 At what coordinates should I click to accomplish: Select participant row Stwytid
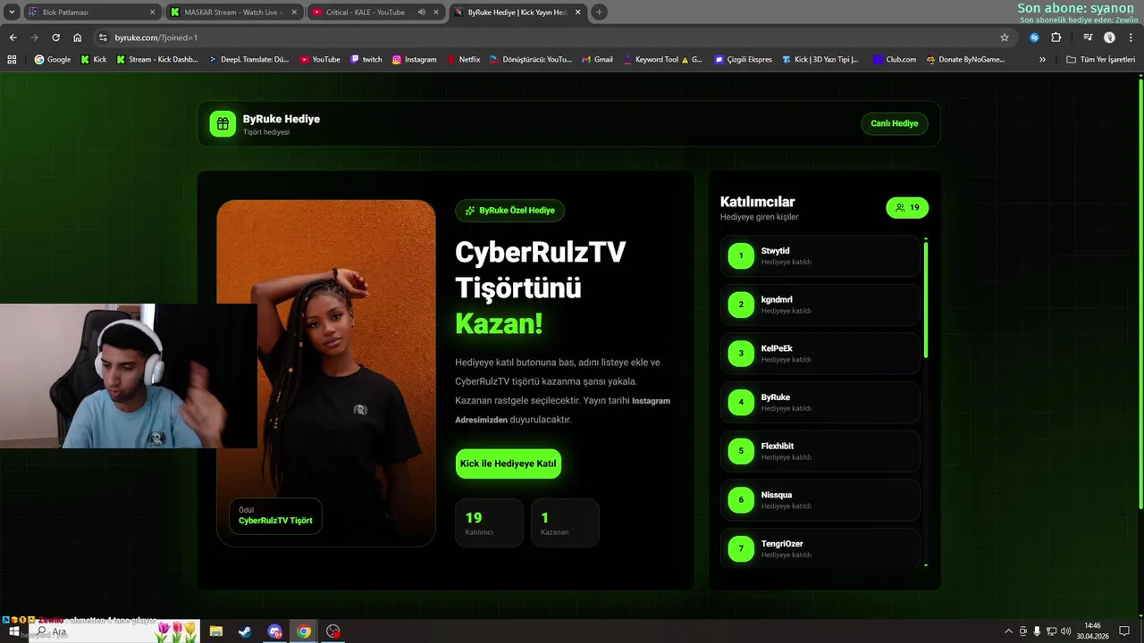click(820, 256)
